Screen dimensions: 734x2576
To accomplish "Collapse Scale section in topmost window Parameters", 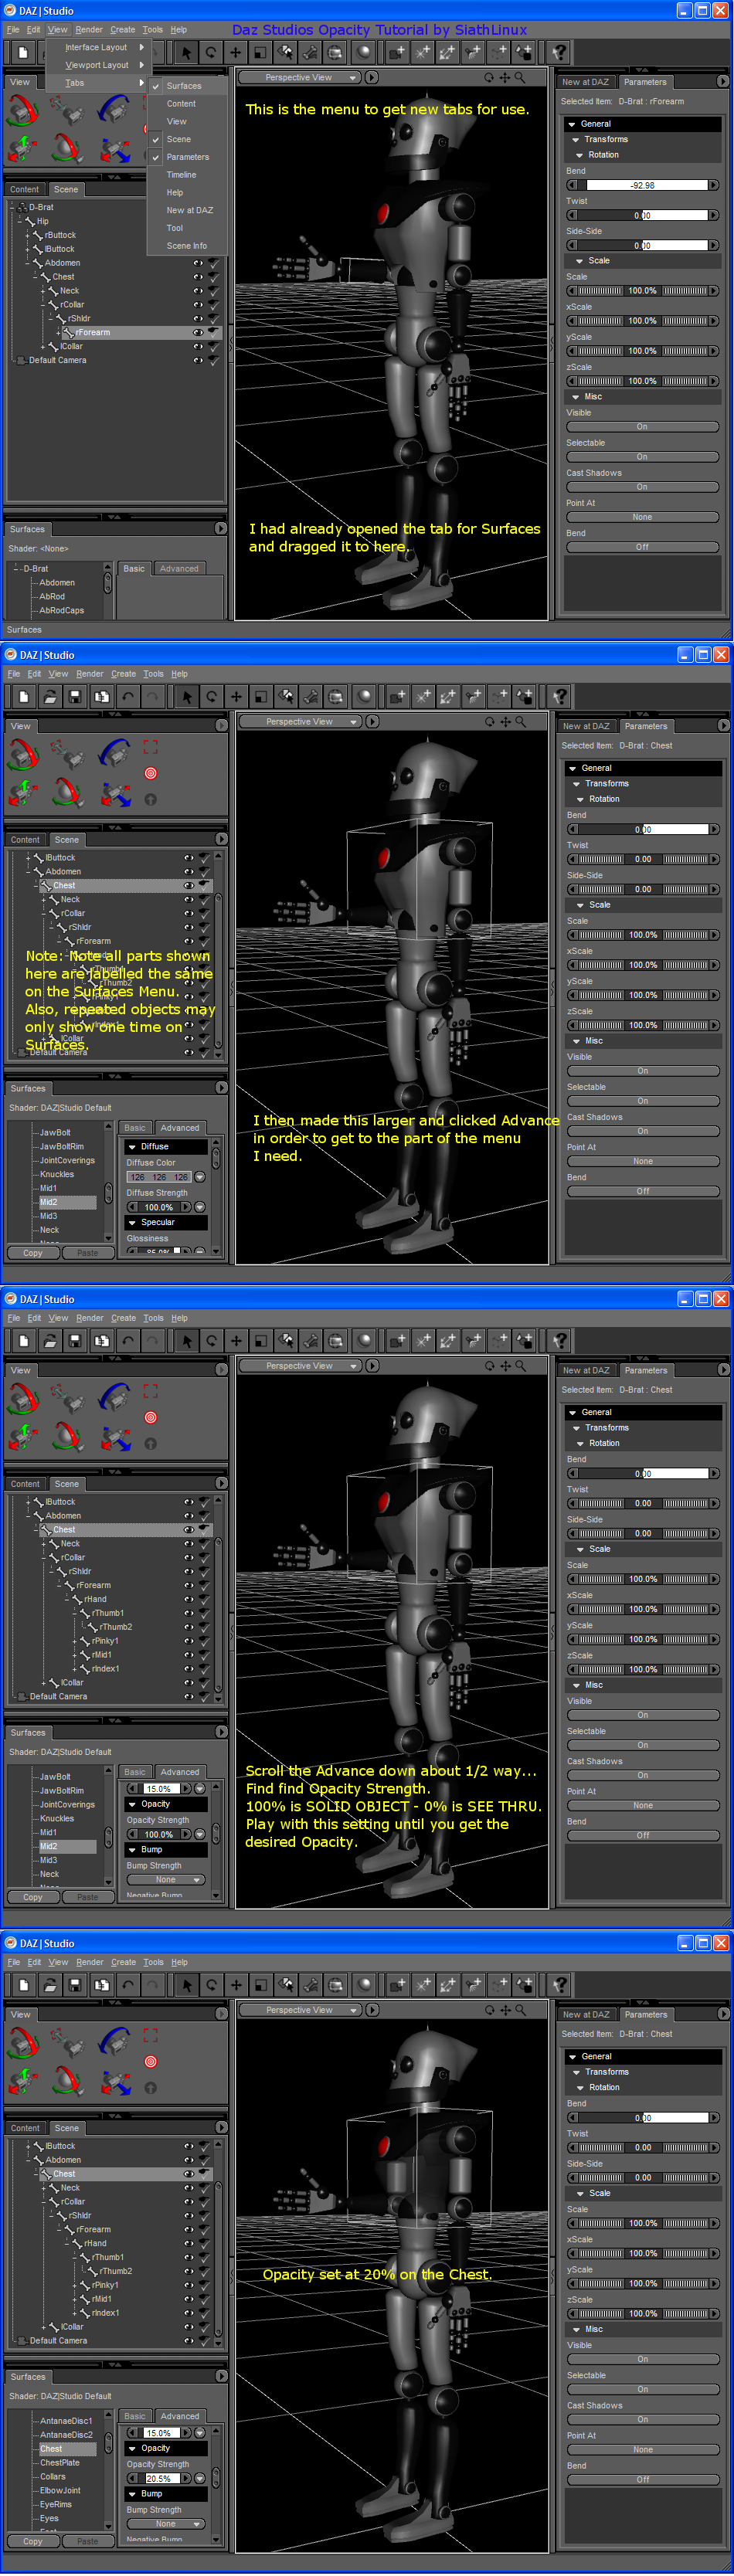I will pos(643,260).
